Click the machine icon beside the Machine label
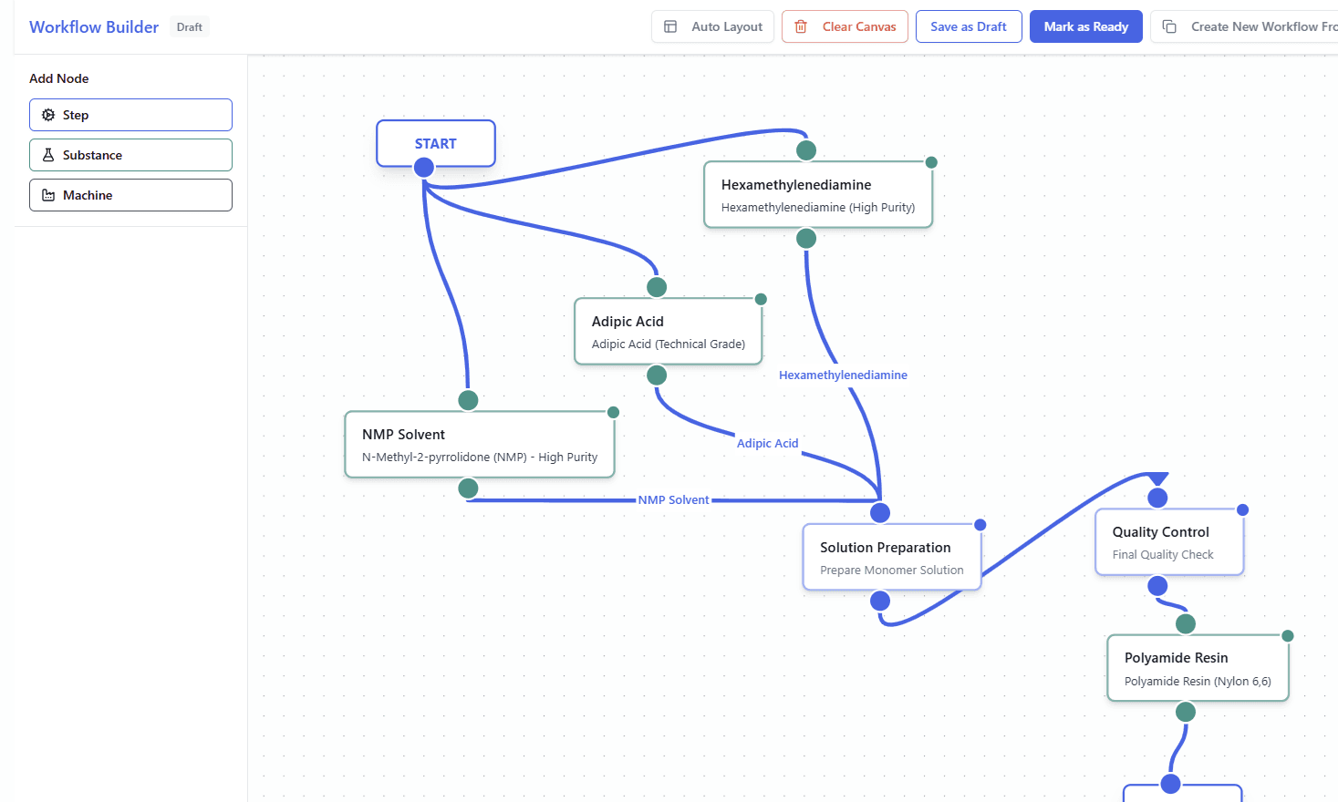 [48, 195]
